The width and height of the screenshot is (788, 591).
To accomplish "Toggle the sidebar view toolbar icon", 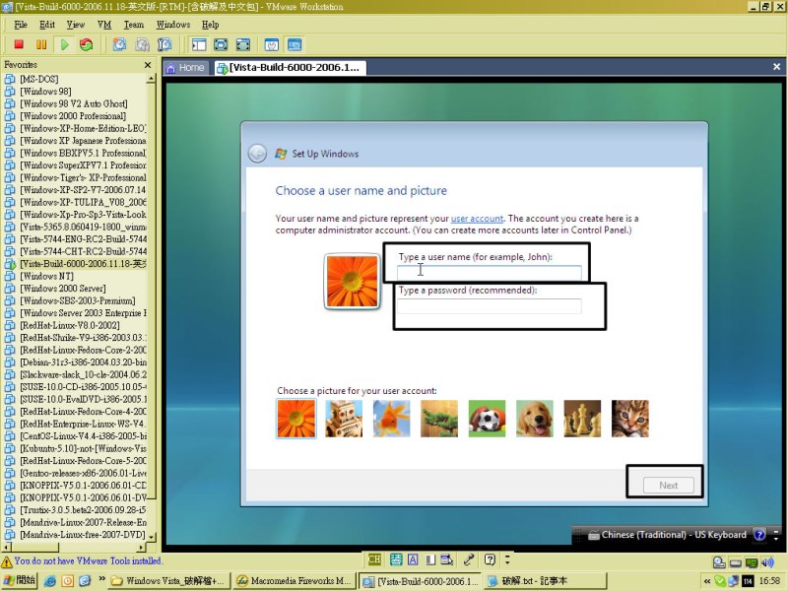I will coord(199,44).
